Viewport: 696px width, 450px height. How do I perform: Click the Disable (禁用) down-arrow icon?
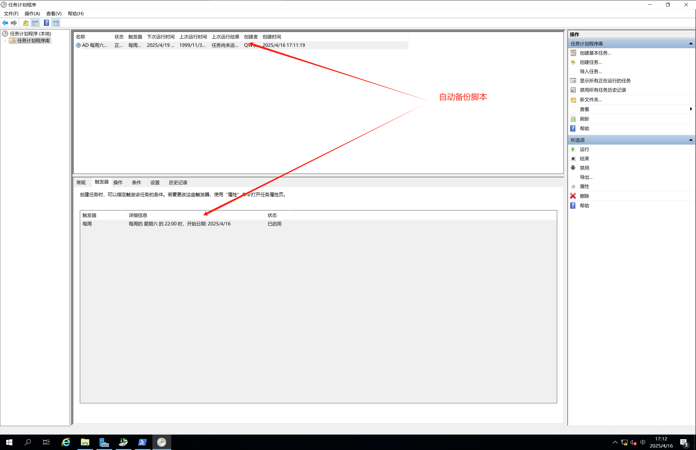573,168
